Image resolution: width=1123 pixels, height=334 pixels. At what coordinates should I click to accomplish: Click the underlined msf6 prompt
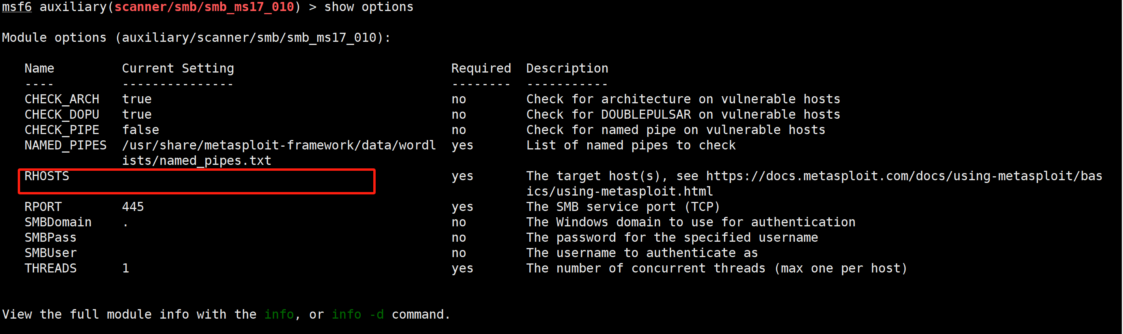(x=17, y=7)
